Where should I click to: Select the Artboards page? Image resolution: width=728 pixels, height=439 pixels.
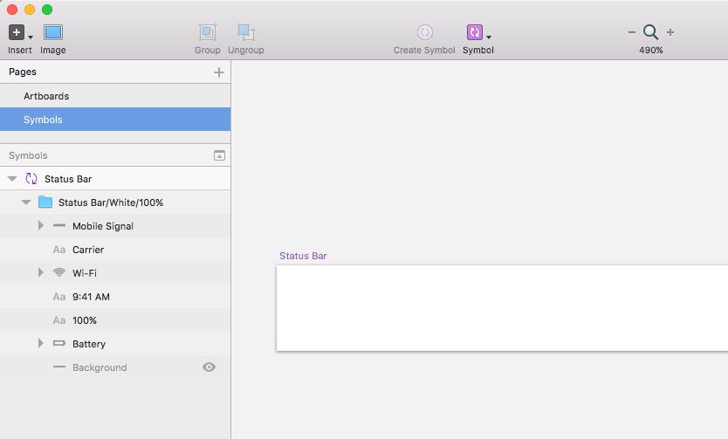pyautogui.click(x=115, y=96)
